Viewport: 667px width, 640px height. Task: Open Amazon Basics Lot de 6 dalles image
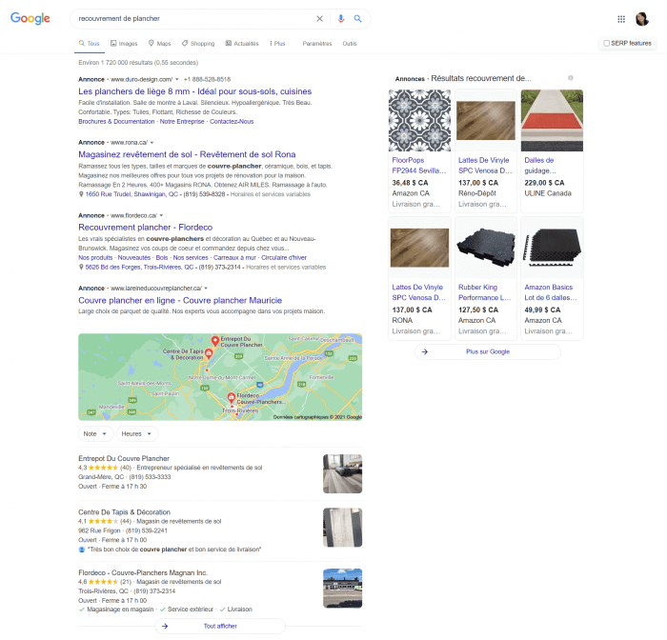[x=552, y=248]
